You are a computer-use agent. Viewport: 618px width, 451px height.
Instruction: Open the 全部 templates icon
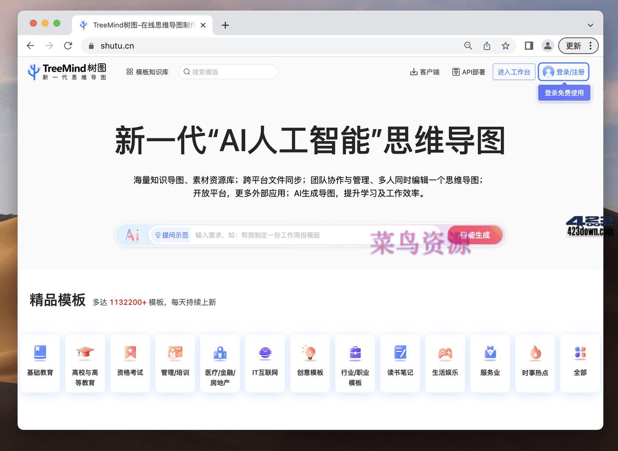[x=580, y=353]
